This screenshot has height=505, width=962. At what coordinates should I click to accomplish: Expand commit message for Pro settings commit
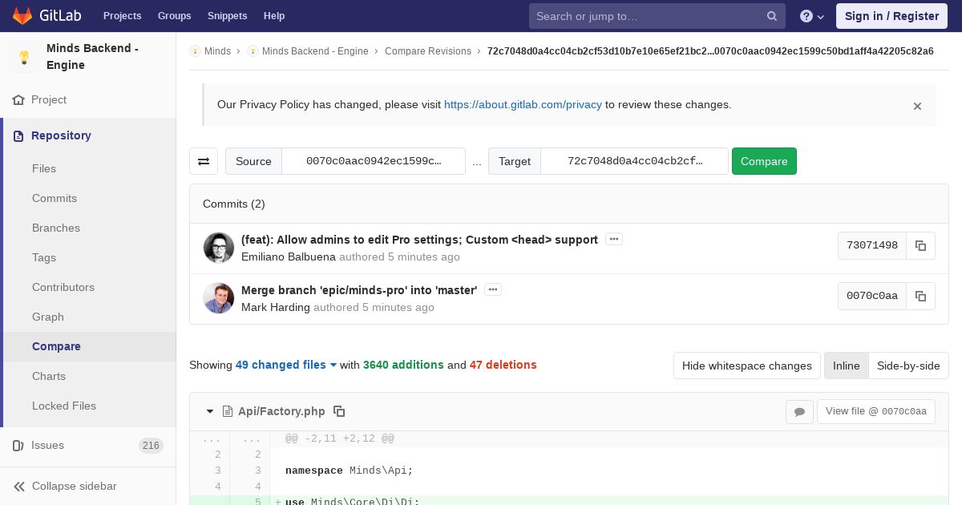[614, 239]
